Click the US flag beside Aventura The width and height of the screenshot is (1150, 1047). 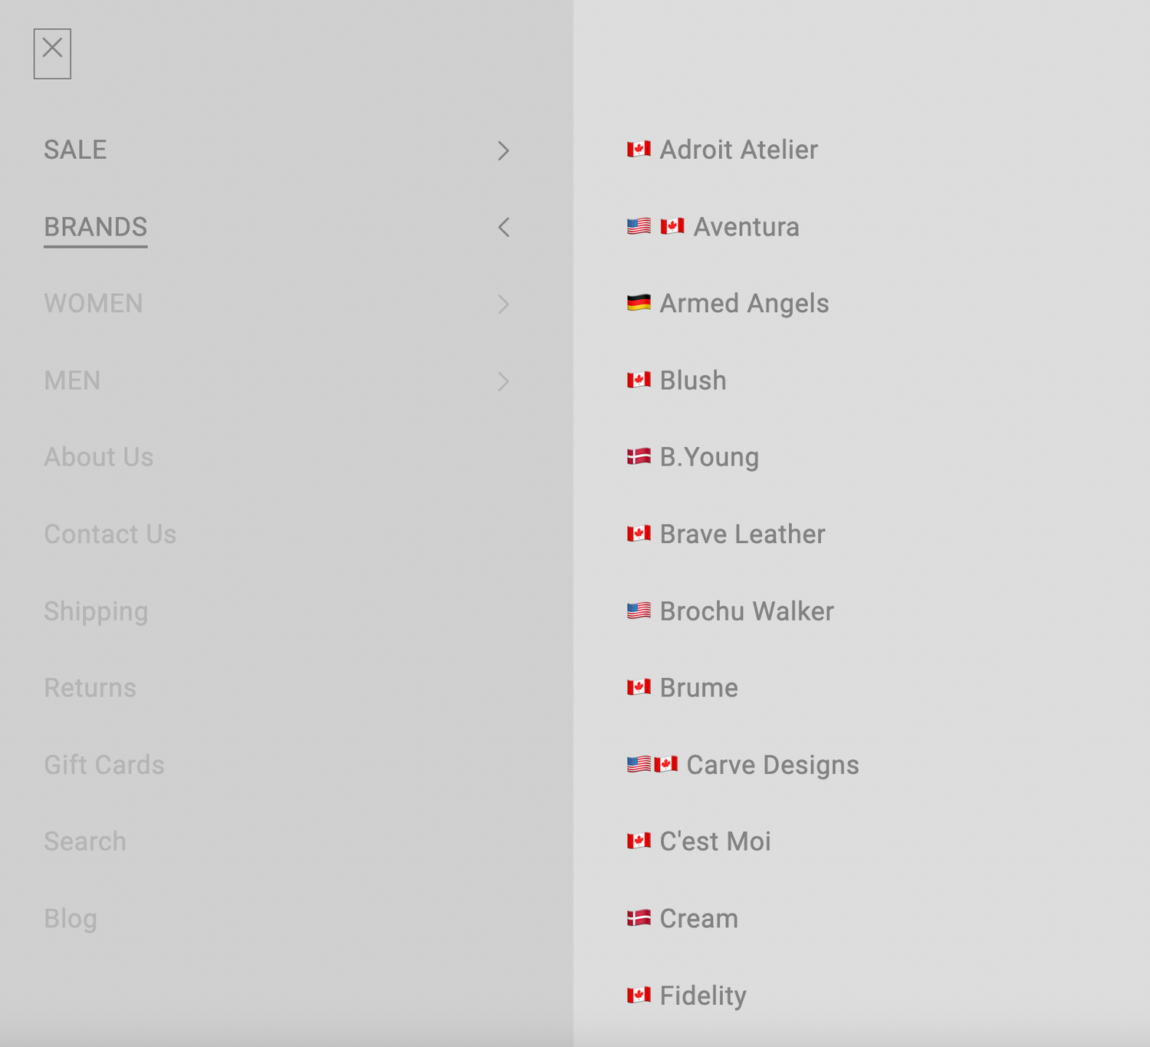(x=639, y=227)
